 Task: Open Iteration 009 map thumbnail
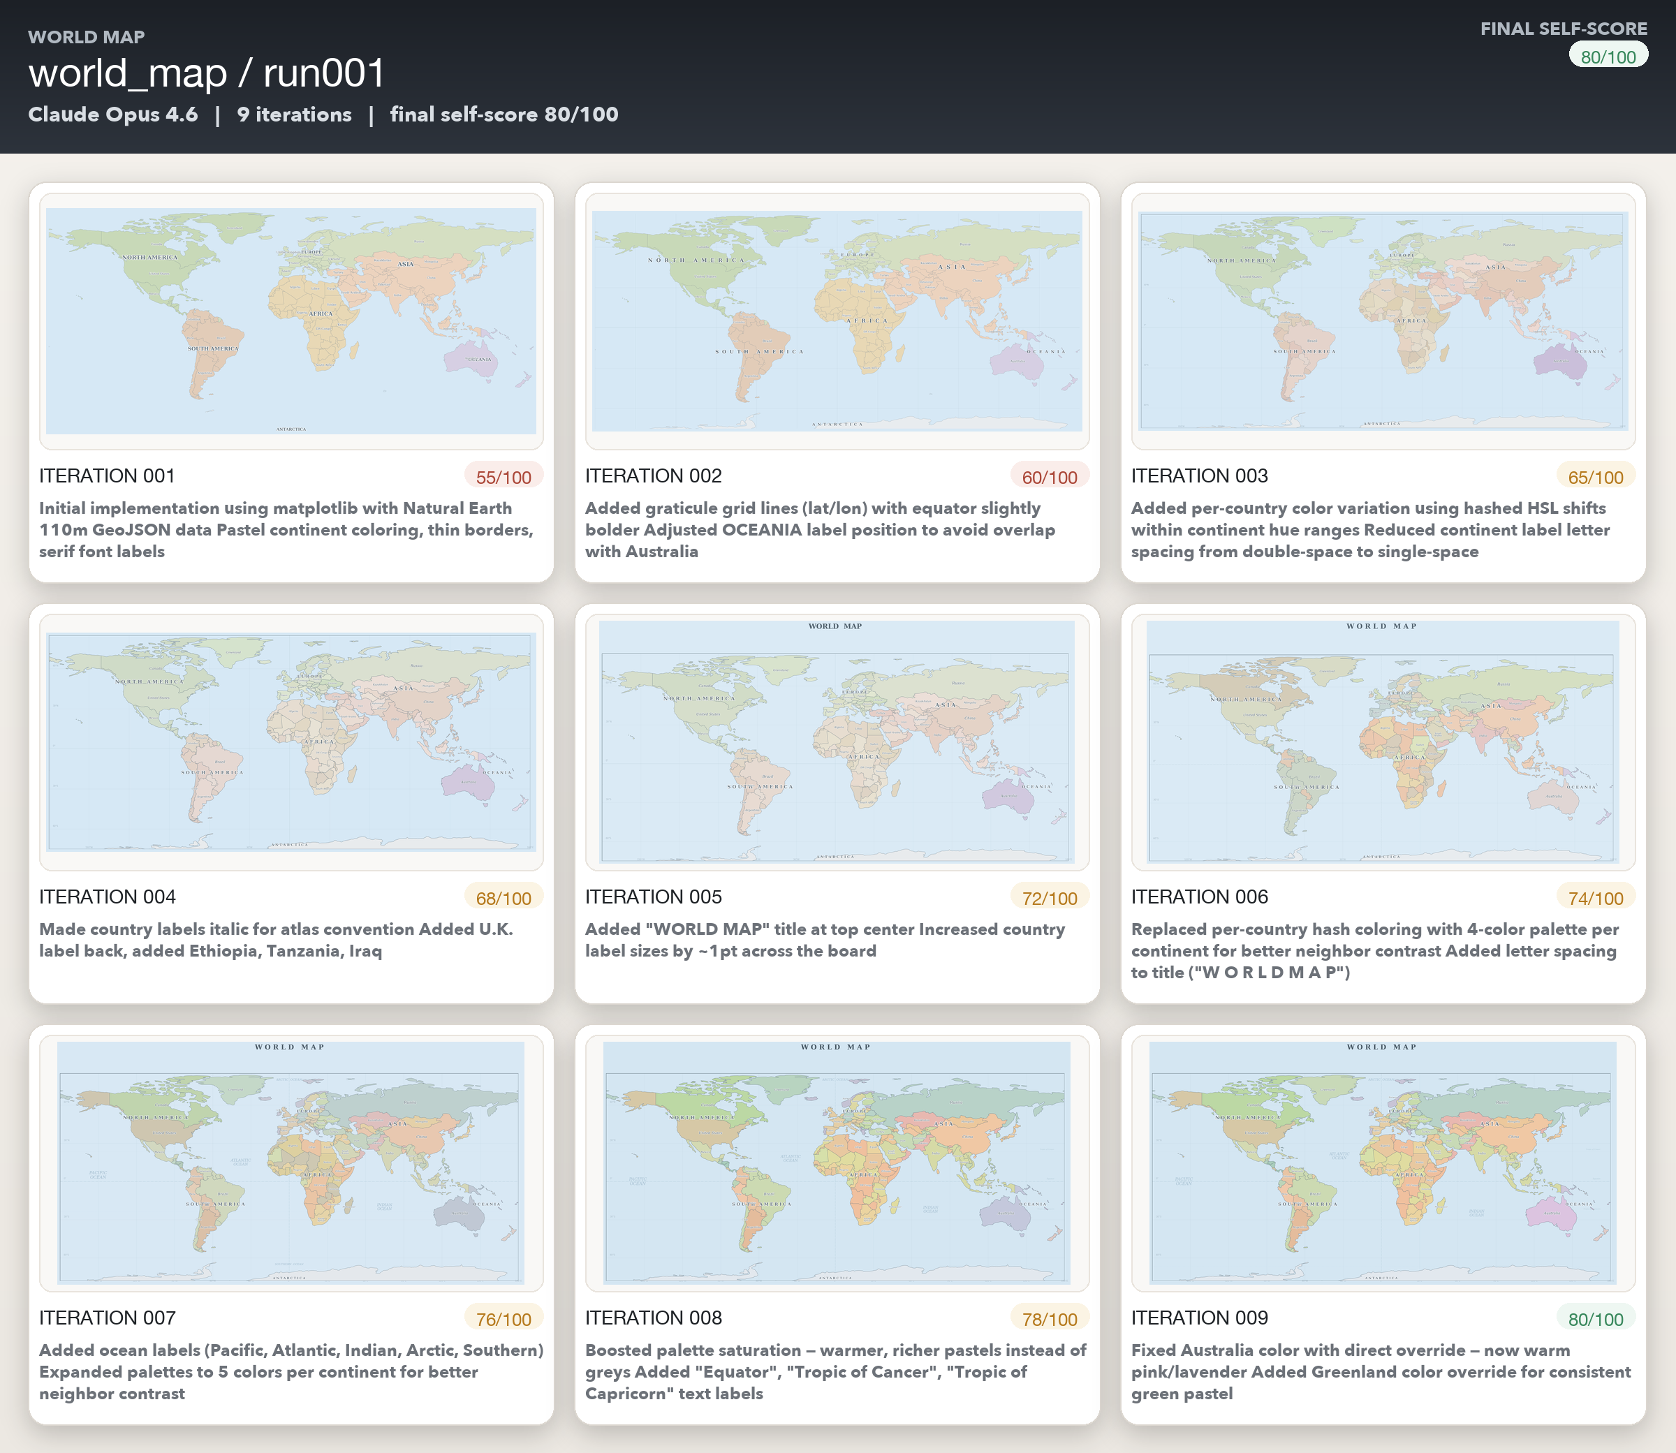click(1383, 1163)
